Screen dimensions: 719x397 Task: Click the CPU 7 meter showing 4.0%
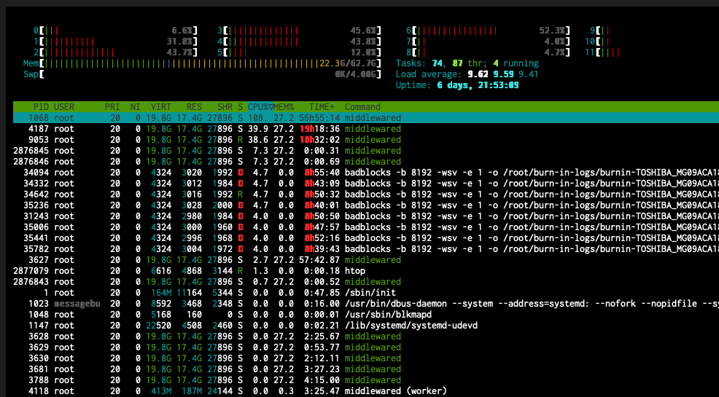(x=488, y=42)
